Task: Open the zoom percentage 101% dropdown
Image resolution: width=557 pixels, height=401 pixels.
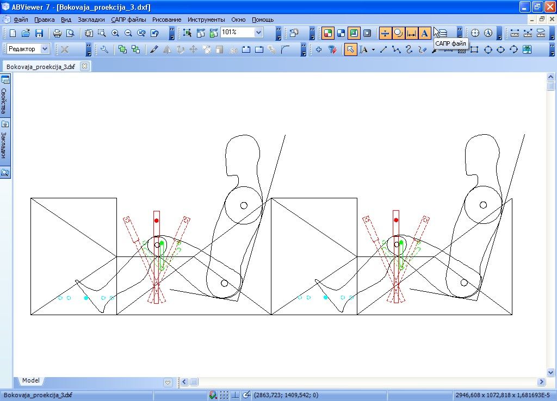Action: [x=258, y=33]
